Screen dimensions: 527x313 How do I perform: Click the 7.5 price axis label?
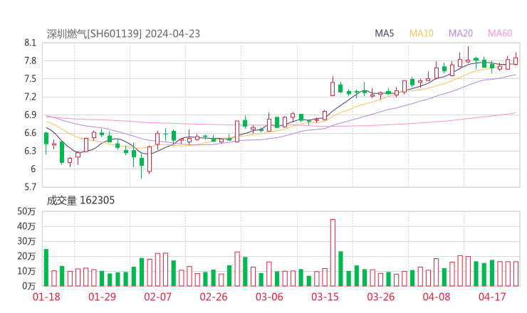[30, 79]
